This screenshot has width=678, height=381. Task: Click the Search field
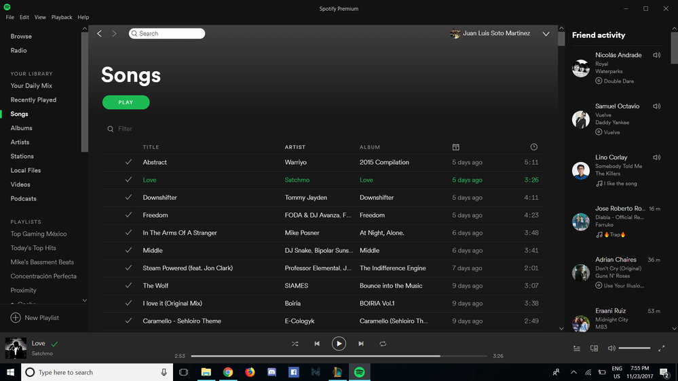pos(167,33)
